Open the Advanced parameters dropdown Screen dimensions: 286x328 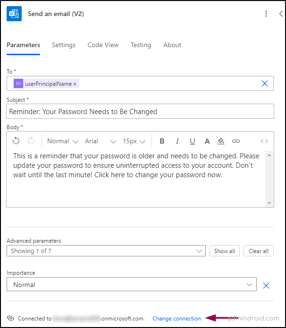pos(106,251)
